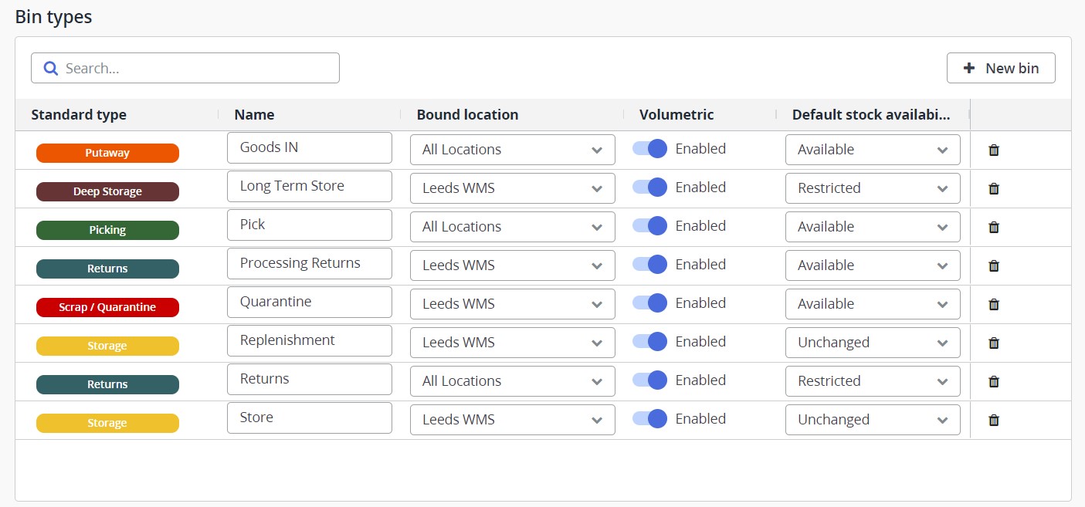The image size is (1085, 507).
Task: Delete the Goods IN bin row
Action: point(994,150)
